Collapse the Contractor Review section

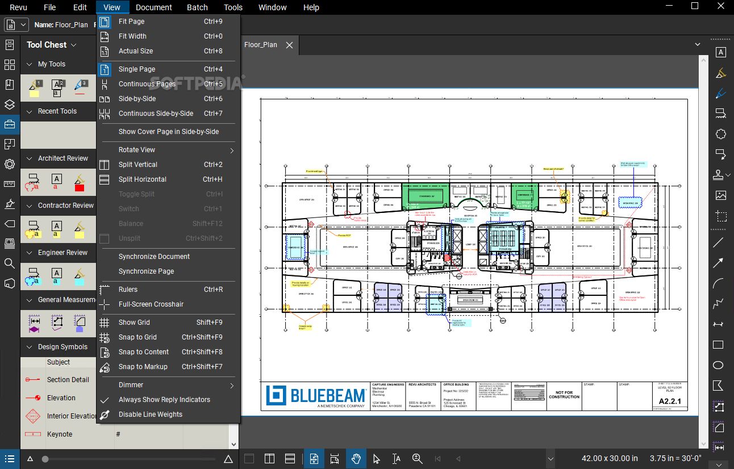[30, 206]
